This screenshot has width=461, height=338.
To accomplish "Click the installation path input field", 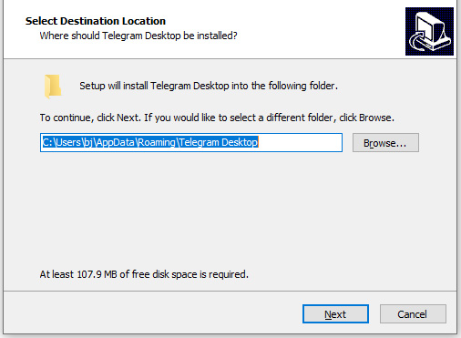I will [x=191, y=142].
